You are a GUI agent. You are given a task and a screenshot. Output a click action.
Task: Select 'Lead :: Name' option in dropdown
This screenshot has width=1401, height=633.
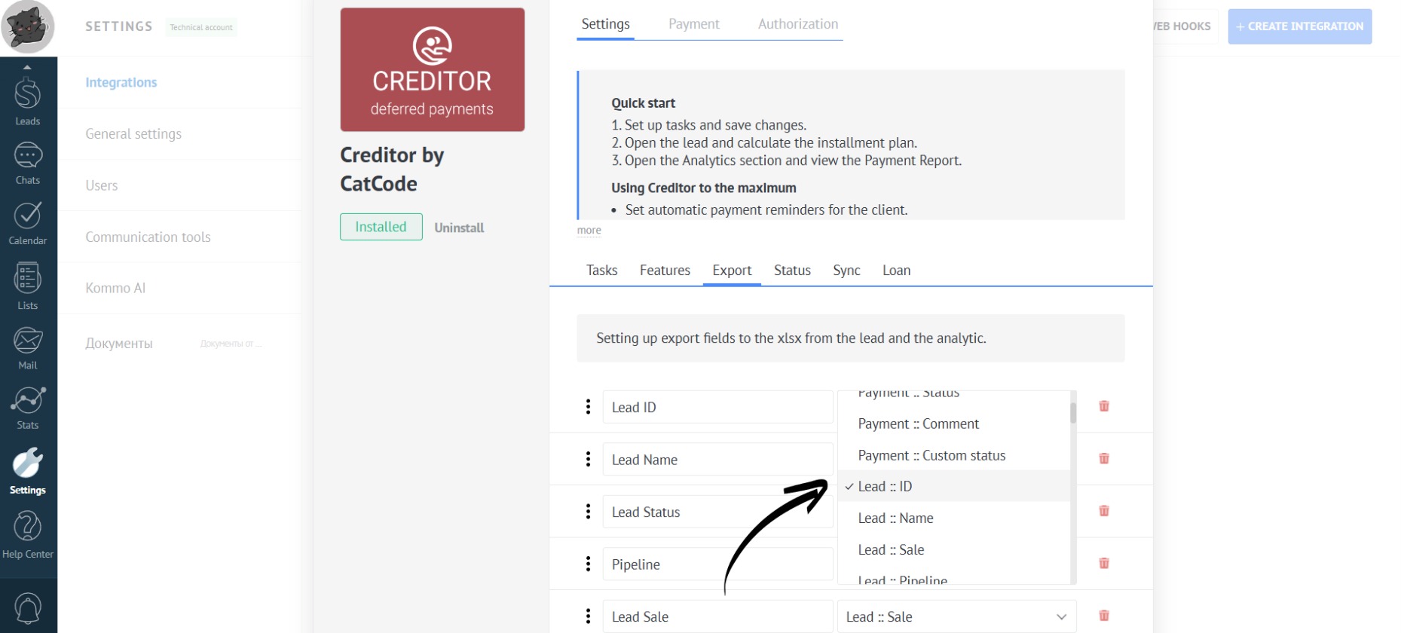pos(895,518)
